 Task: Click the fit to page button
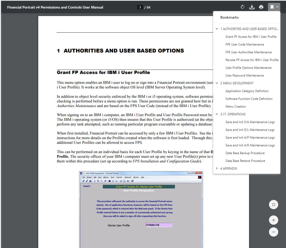[x=273, y=205]
